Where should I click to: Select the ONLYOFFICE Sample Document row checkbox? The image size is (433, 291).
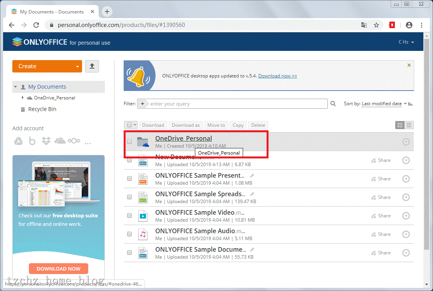coord(129,252)
